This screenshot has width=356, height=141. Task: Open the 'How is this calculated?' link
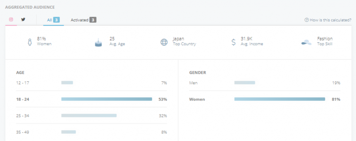(330, 20)
